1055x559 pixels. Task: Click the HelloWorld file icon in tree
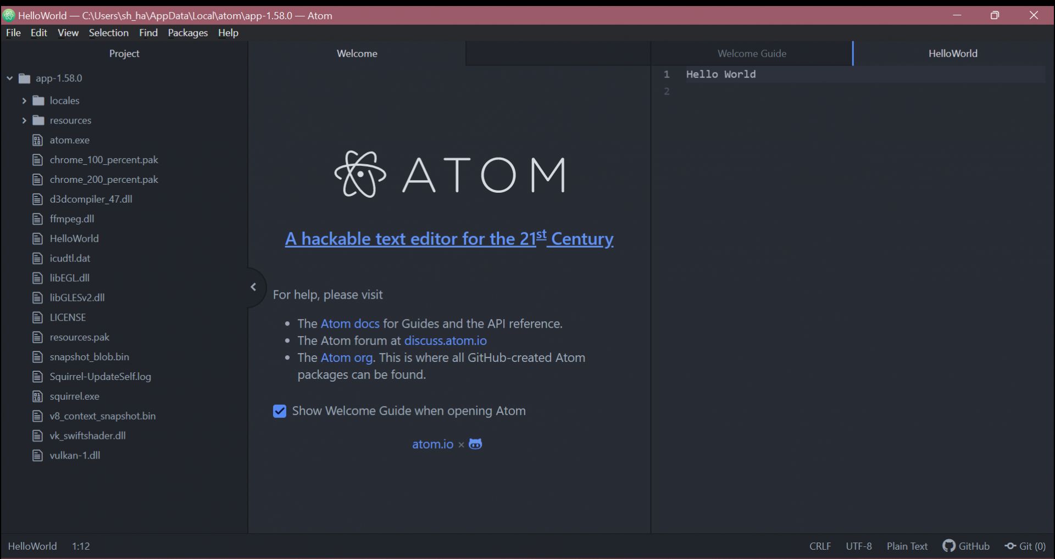tap(37, 238)
